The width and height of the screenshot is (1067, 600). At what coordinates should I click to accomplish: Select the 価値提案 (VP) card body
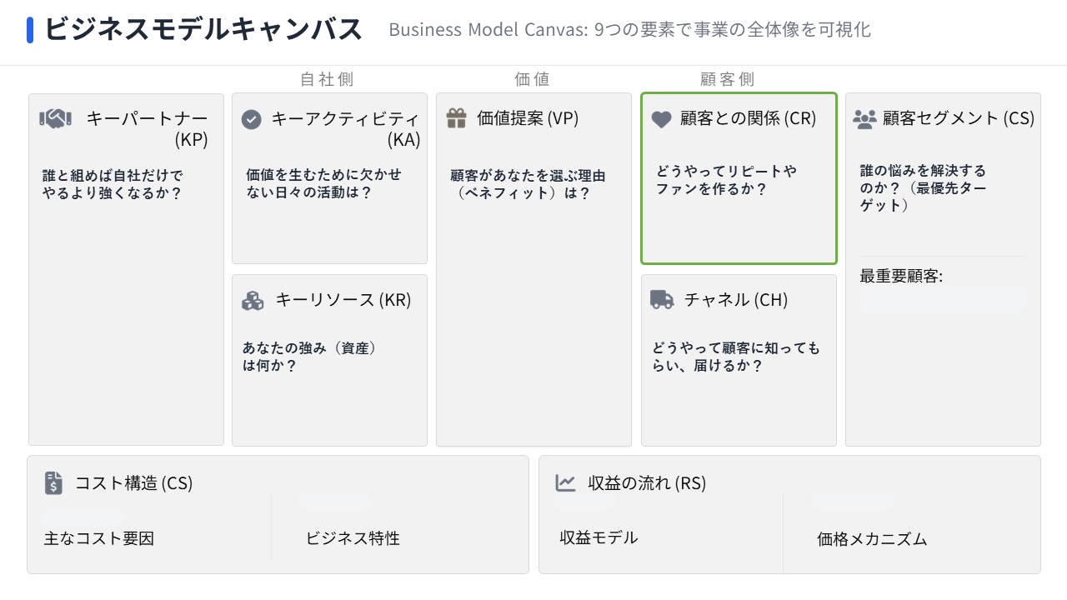[x=533, y=317]
